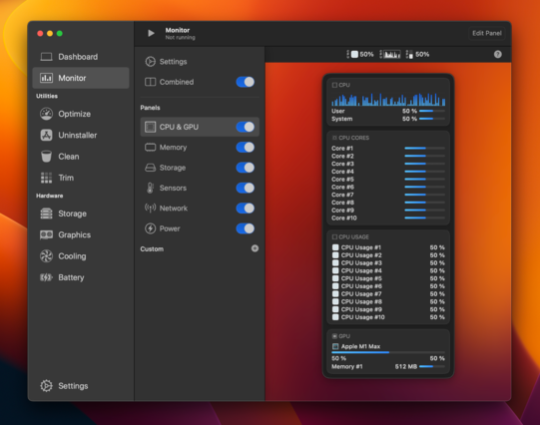The image size is (540, 425).
Task: Click the Monitor bar chart icon
Action: [46, 78]
